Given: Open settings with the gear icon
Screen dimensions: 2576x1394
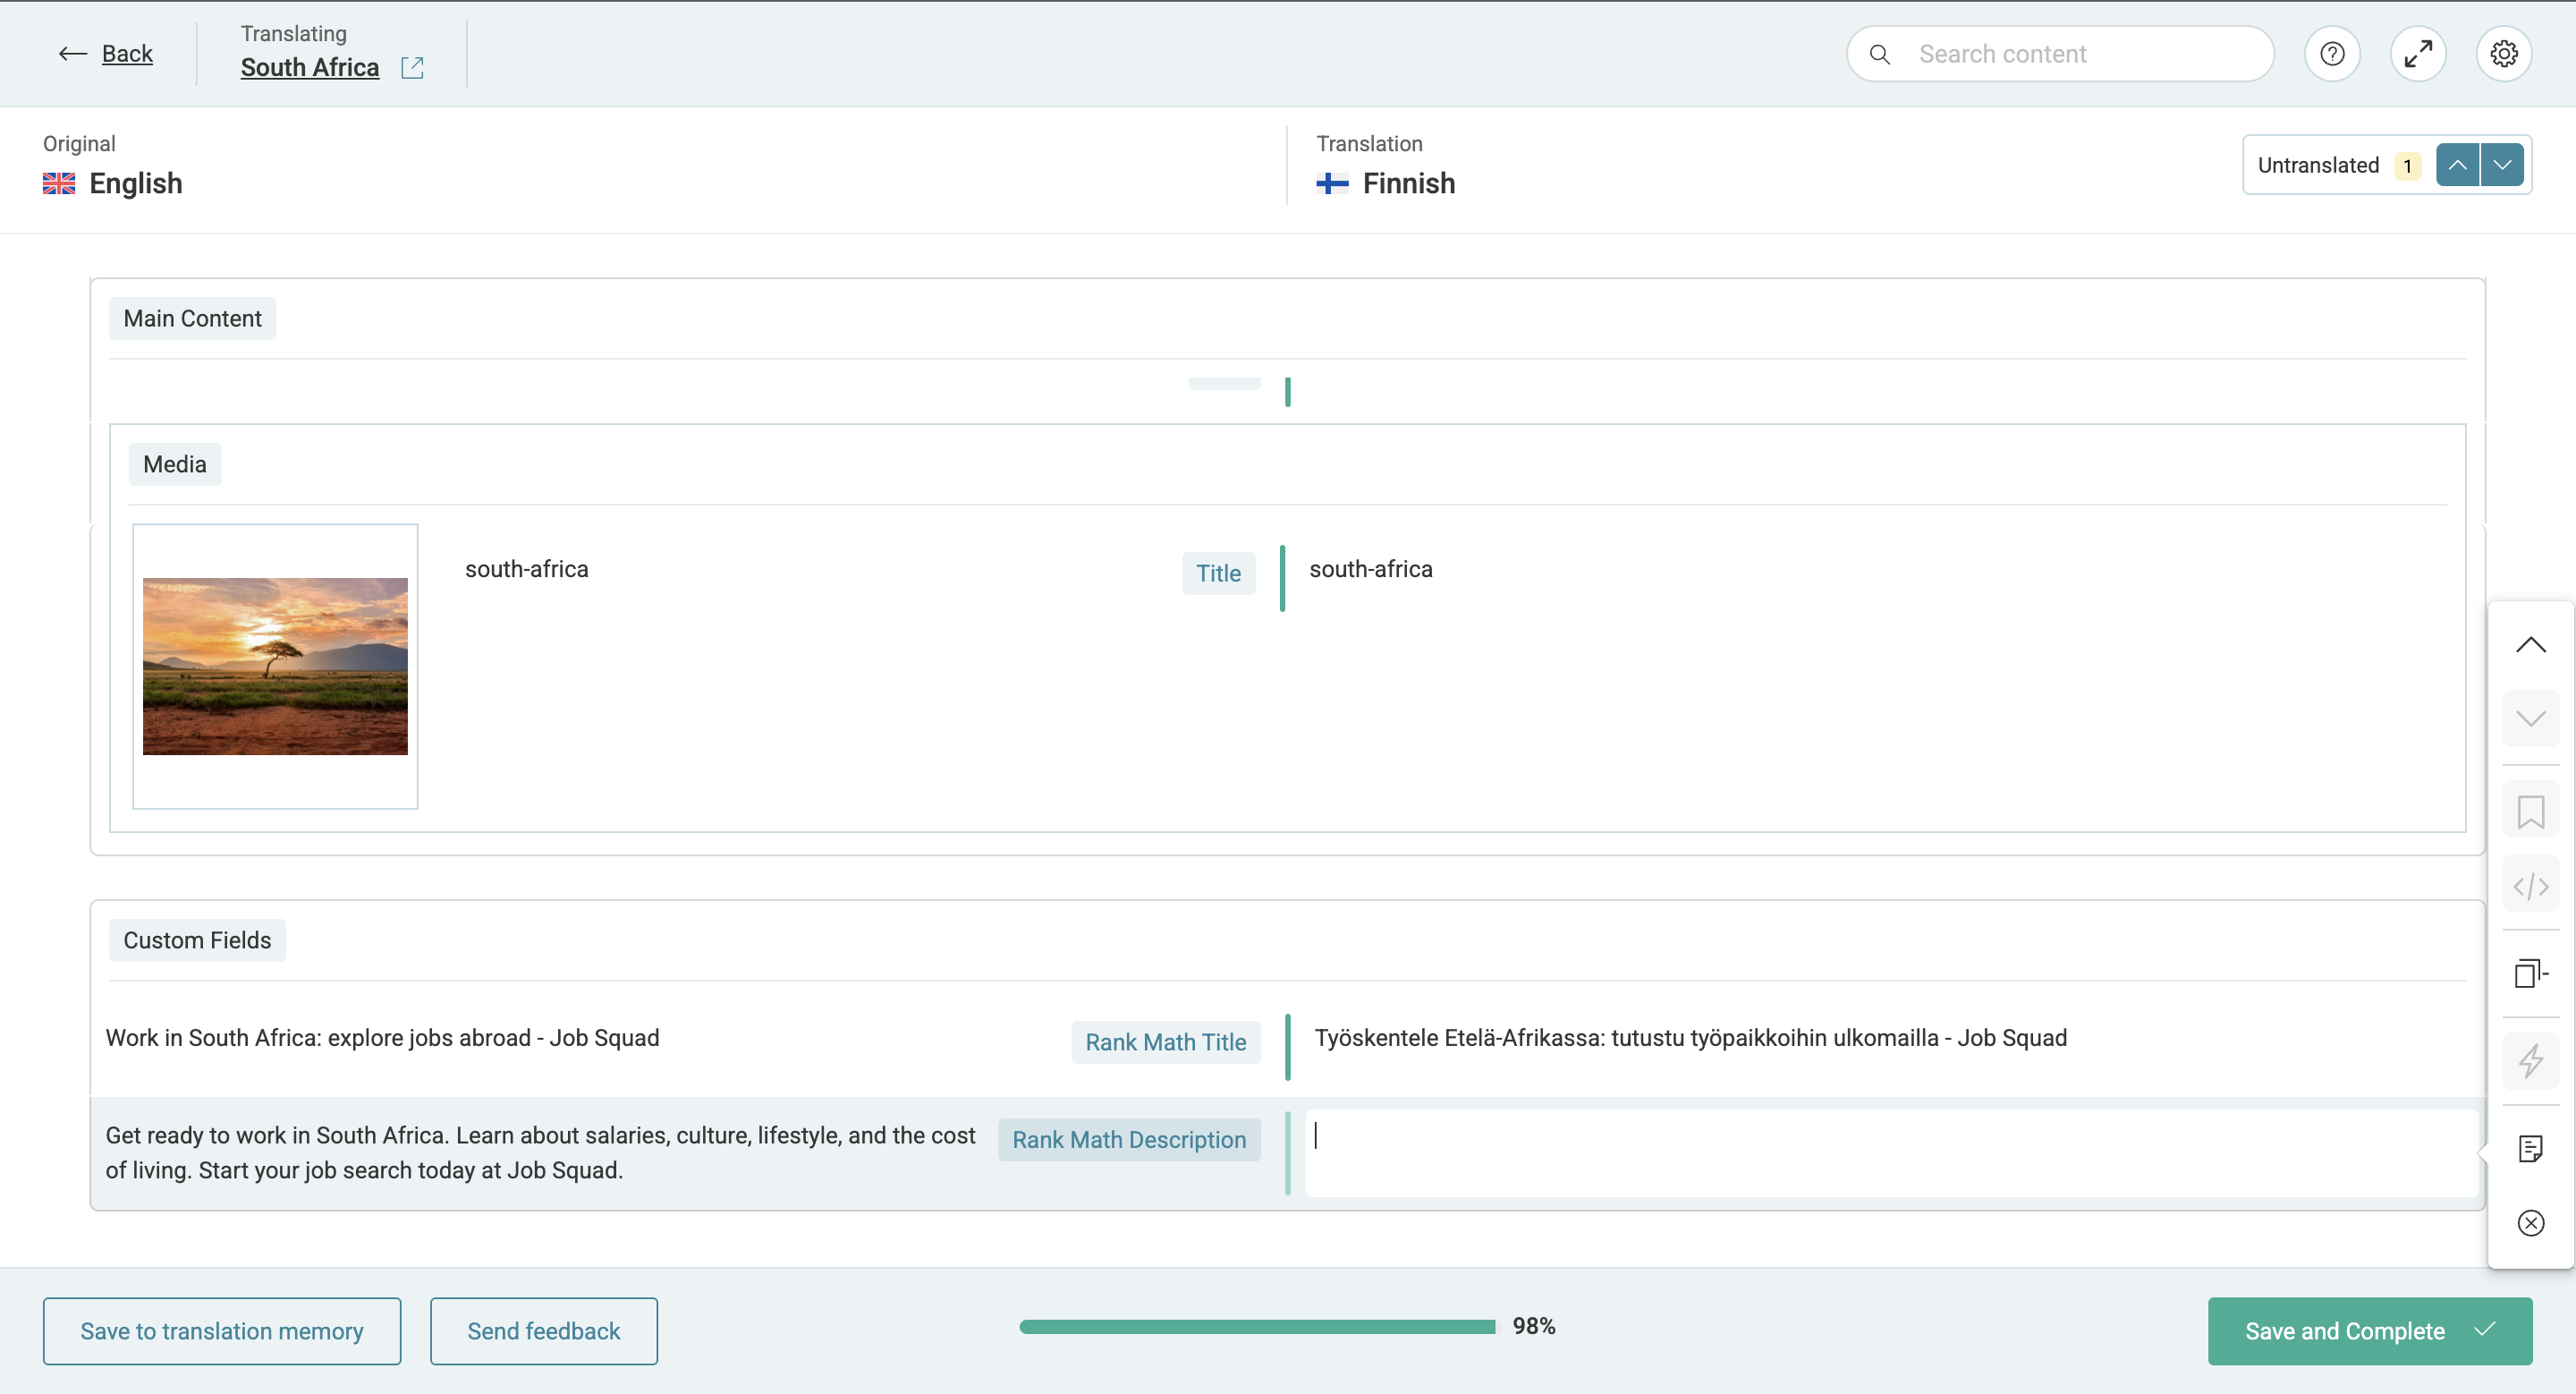Looking at the screenshot, I should pos(2503,54).
